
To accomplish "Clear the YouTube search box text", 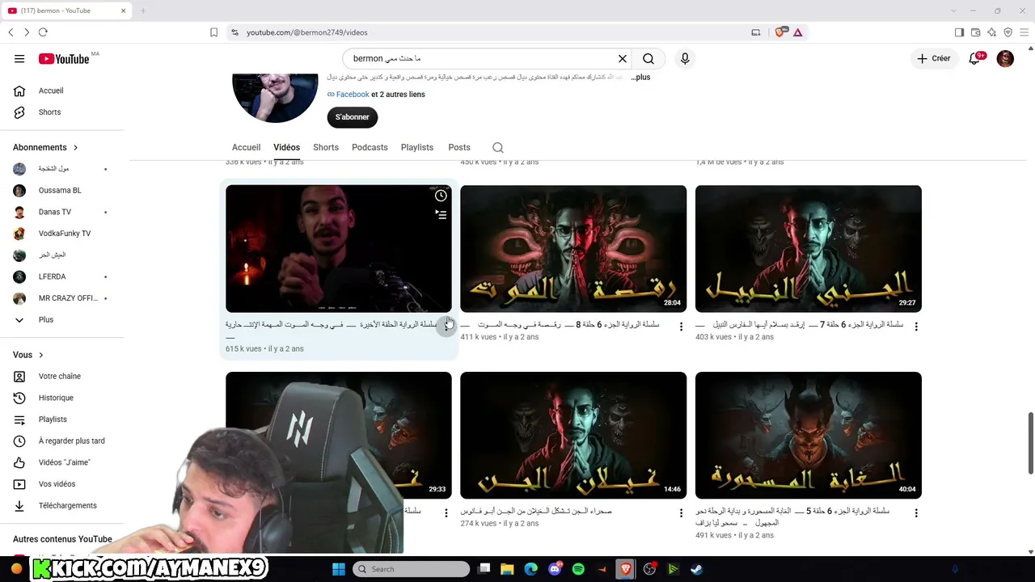I will click(x=623, y=58).
